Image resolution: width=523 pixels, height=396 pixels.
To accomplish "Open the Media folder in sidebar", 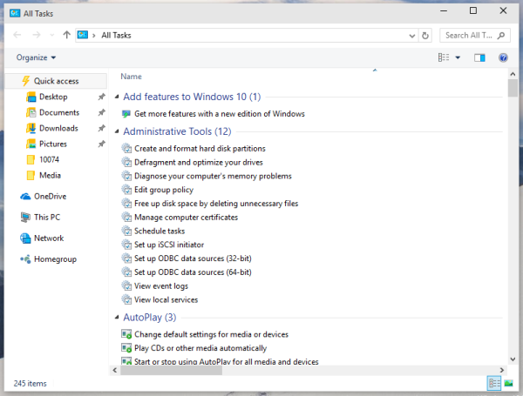I will [50, 175].
